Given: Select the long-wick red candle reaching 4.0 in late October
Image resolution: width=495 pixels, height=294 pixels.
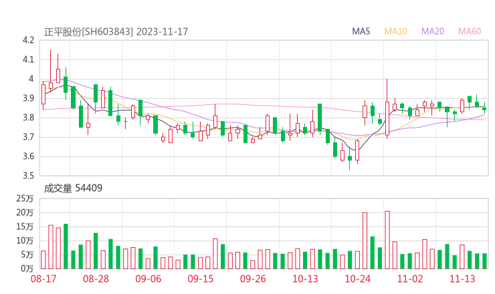Looking at the screenshot, I should pyautogui.click(x=387, y=109).
